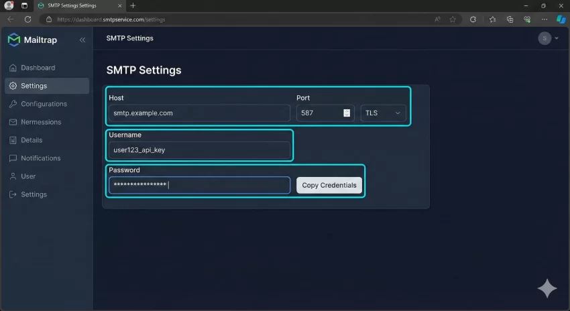Open Dashboard in the sidebar
570x311 pixels.
tap(47, 68)
